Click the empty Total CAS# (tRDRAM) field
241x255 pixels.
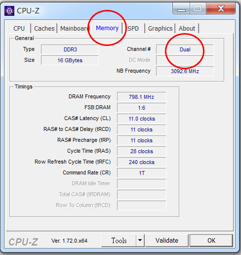click(142, 195)
